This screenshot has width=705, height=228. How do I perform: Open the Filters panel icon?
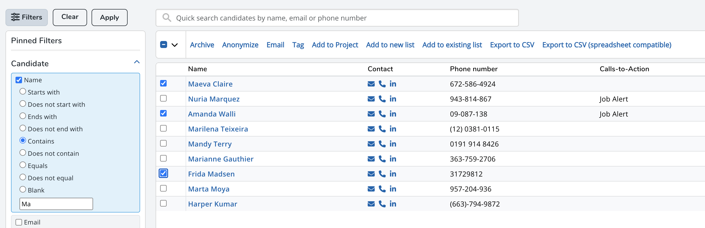(15, 17)
